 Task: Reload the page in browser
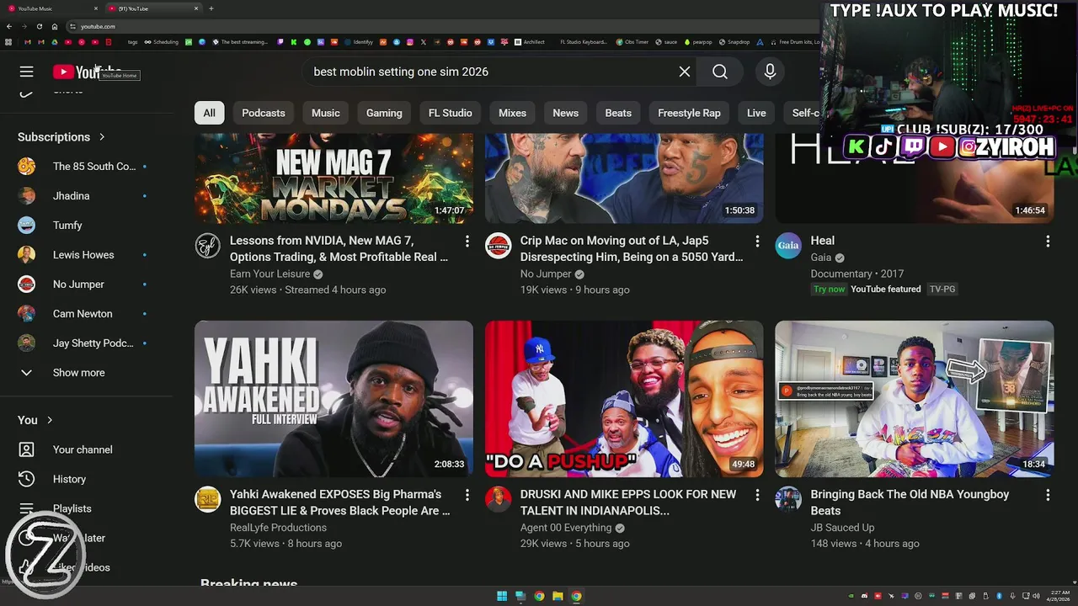(x=39, y=26)
